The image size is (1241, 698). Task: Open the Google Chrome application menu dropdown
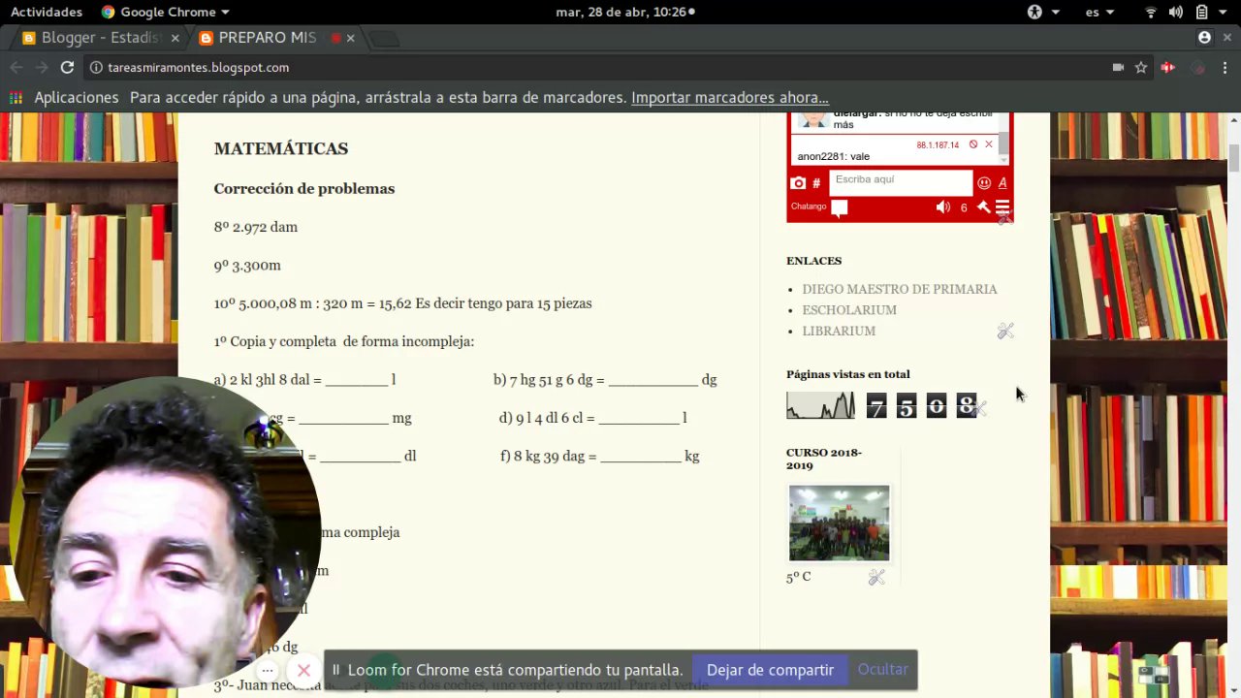165,12
